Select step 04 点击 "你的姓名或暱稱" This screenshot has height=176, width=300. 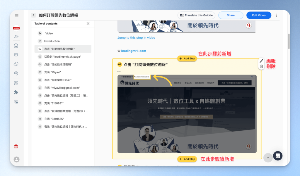[63, 64]
